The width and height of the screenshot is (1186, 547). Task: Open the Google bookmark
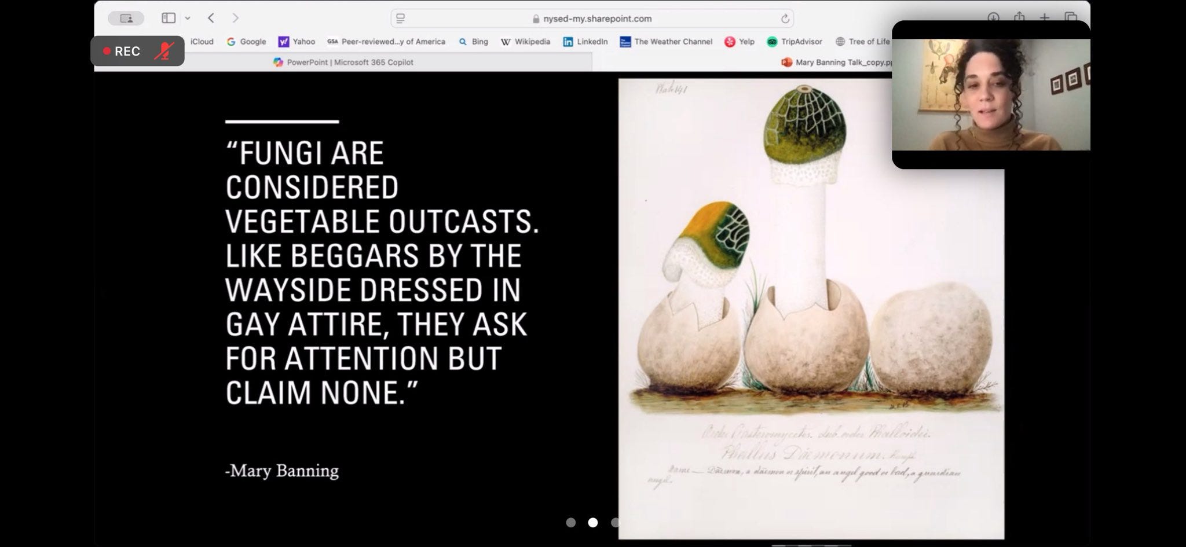[247, 42]
